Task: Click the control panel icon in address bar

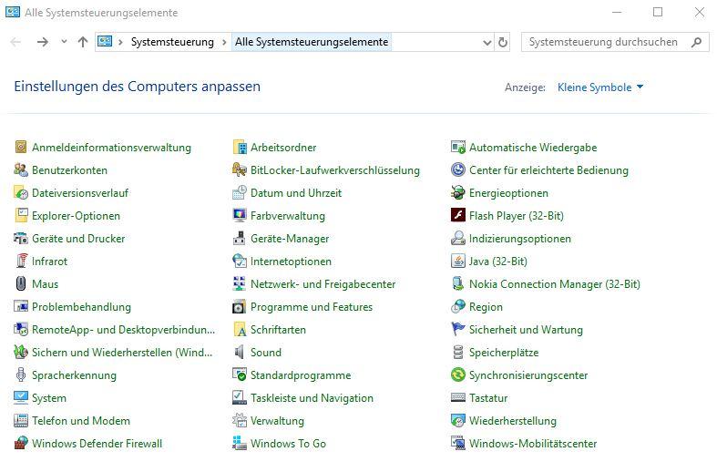Action: pyautogui.click(x=105, y=42)
